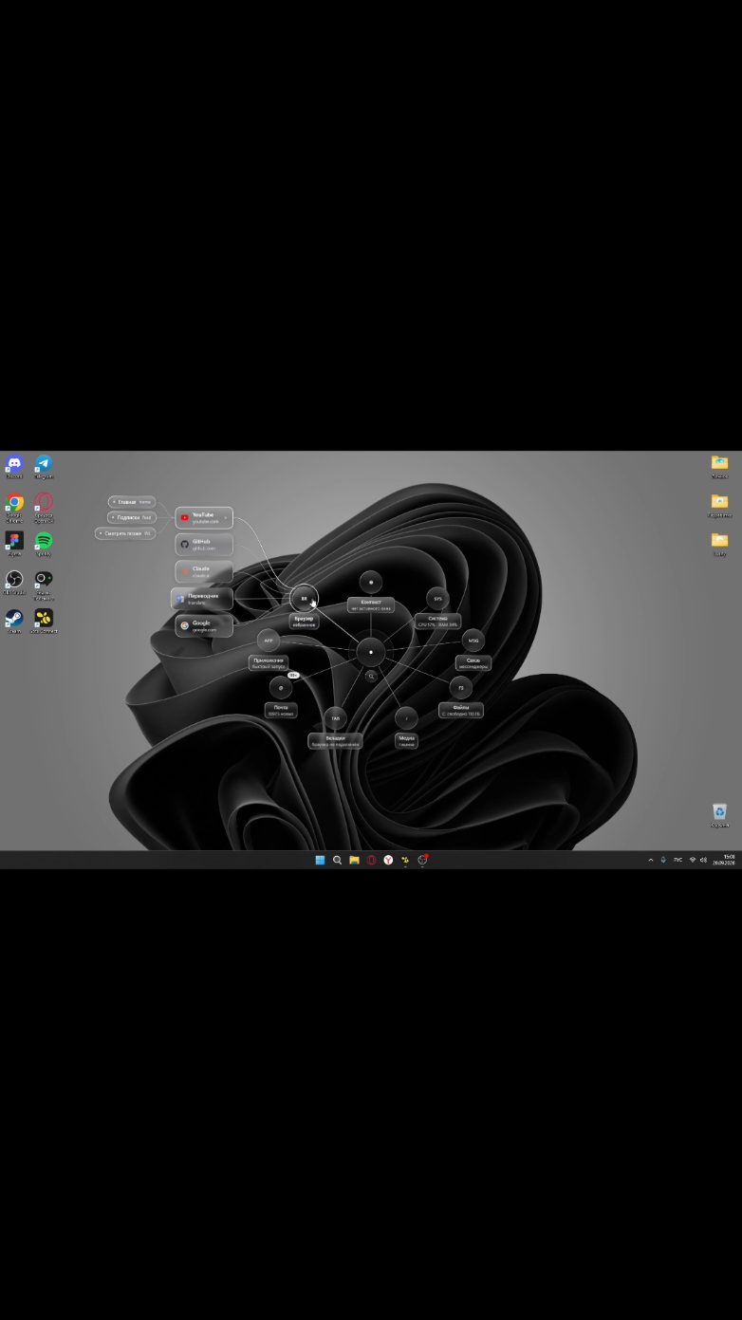The width and height of the screenshot is (742, 1320).
Task: Open the topmost folder on the desktop's right side
Action: (x=720, y=465)
